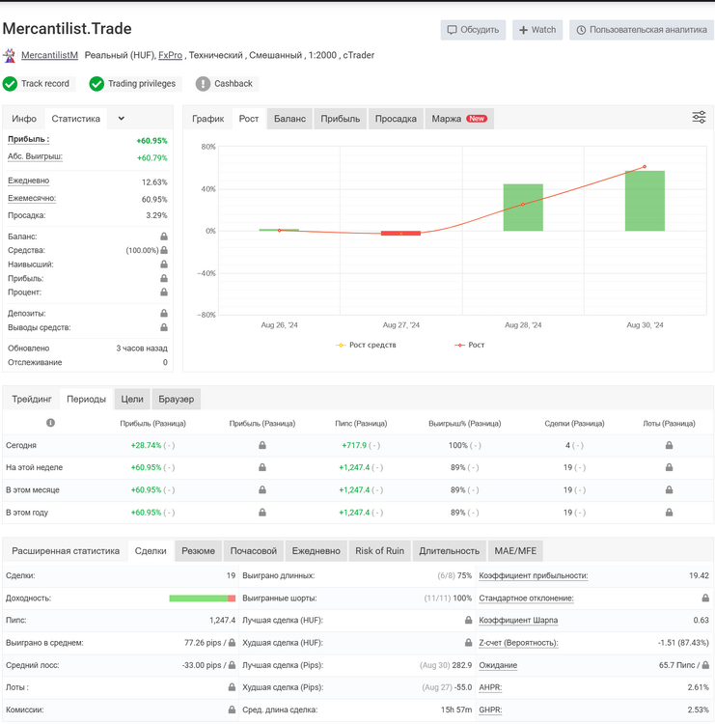Expand the dropdown arrow next to Статистика

[121, 119]
